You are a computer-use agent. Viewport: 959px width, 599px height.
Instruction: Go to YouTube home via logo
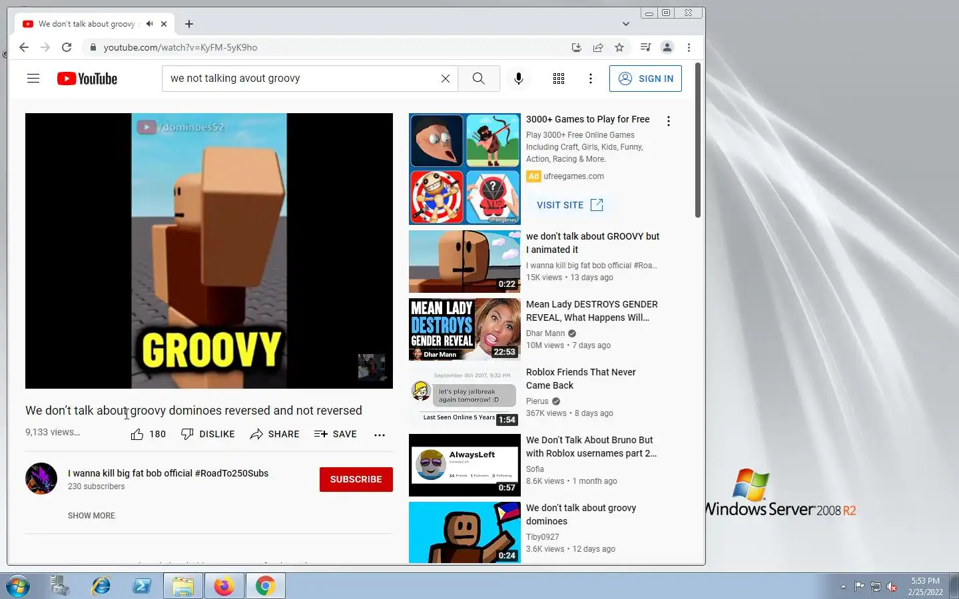pyautogui.click(x=87, y=79)
